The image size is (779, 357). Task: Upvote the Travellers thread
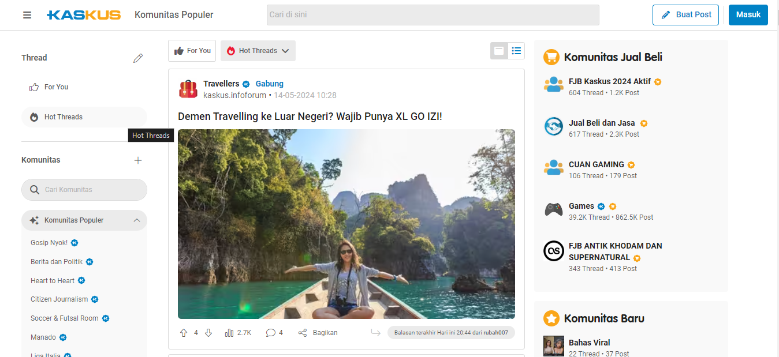tap(184, 333)
